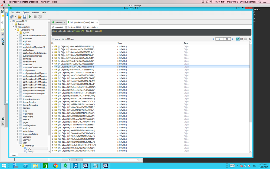
Task: Click the gray Stop execution icon
Action: [35, 17]
